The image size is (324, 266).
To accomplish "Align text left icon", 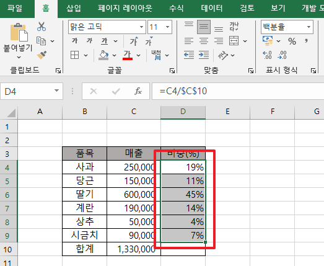I will (189, 41).
